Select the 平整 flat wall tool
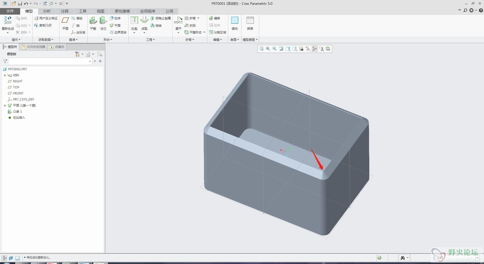 click(x=93, y=23)
